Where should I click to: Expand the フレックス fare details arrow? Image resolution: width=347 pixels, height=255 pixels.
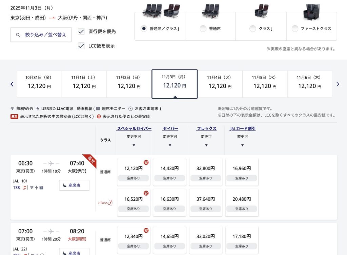click(206, 145)
